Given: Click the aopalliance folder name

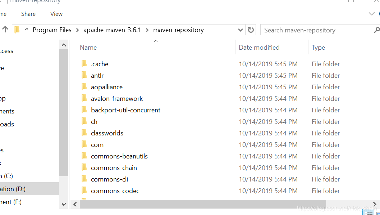Looking at the screenshot, I should click(107, 87).
